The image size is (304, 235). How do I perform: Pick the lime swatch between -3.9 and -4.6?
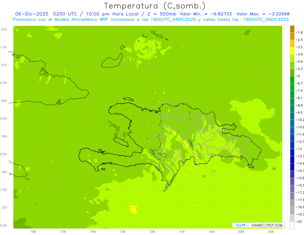point(292,58)
